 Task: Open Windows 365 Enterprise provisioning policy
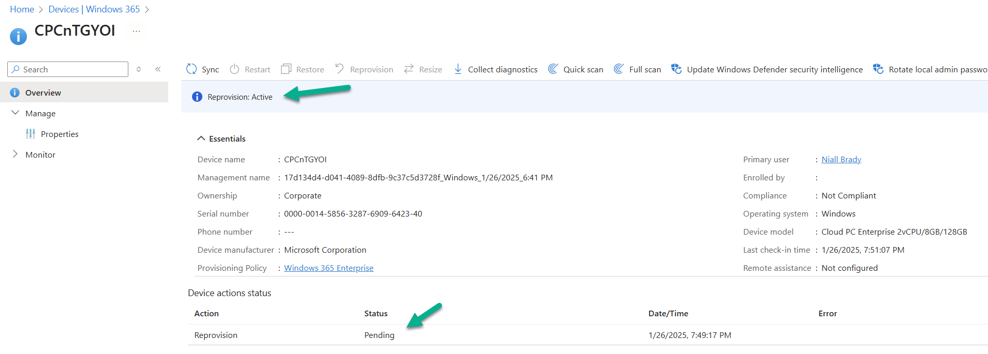tap(329, 268)
